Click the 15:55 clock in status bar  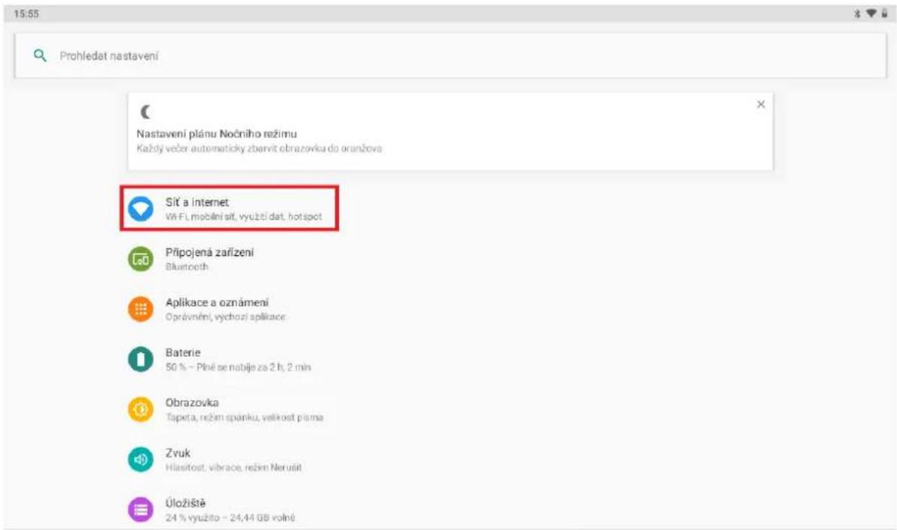[x=26, y=14]
